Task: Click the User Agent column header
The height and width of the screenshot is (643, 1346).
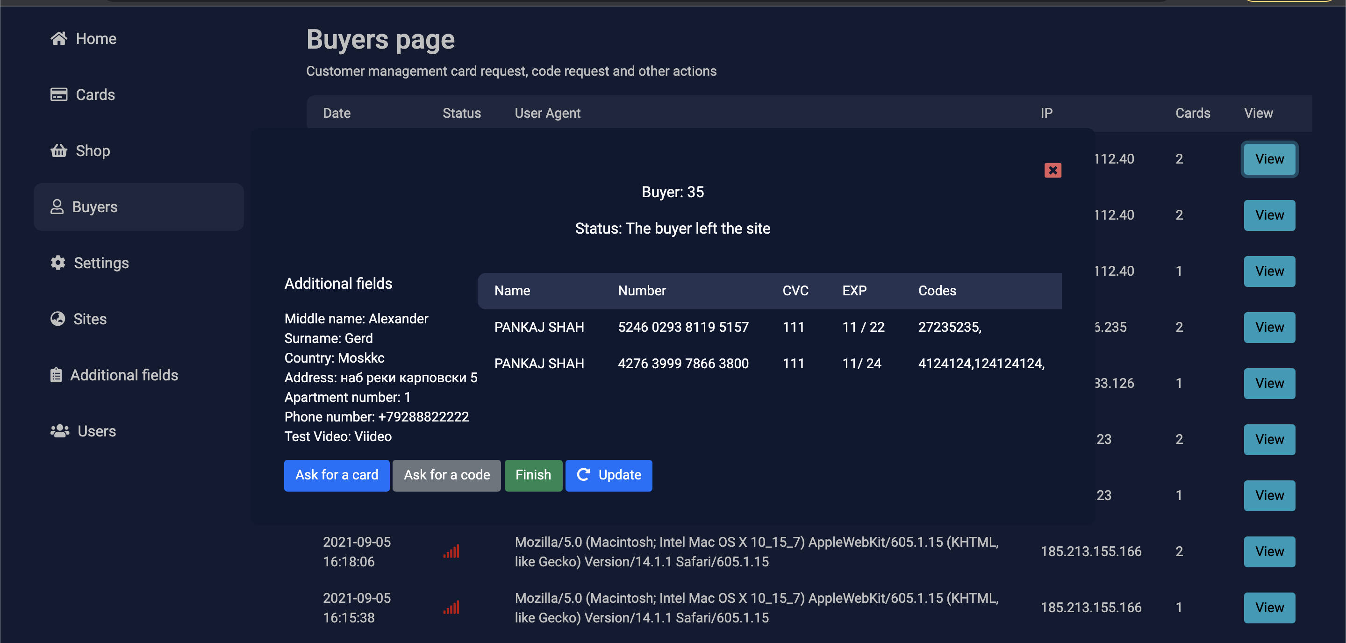Action: (547, 113)
